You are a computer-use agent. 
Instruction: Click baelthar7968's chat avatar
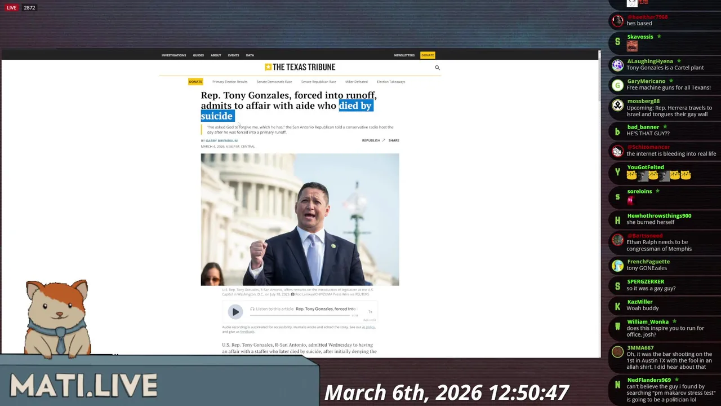point(618,21)
